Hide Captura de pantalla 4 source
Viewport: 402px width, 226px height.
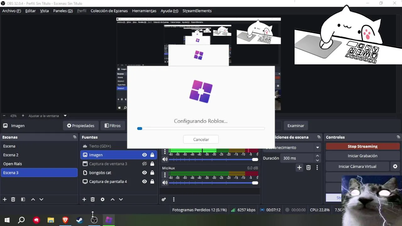(x=144, y=181)
